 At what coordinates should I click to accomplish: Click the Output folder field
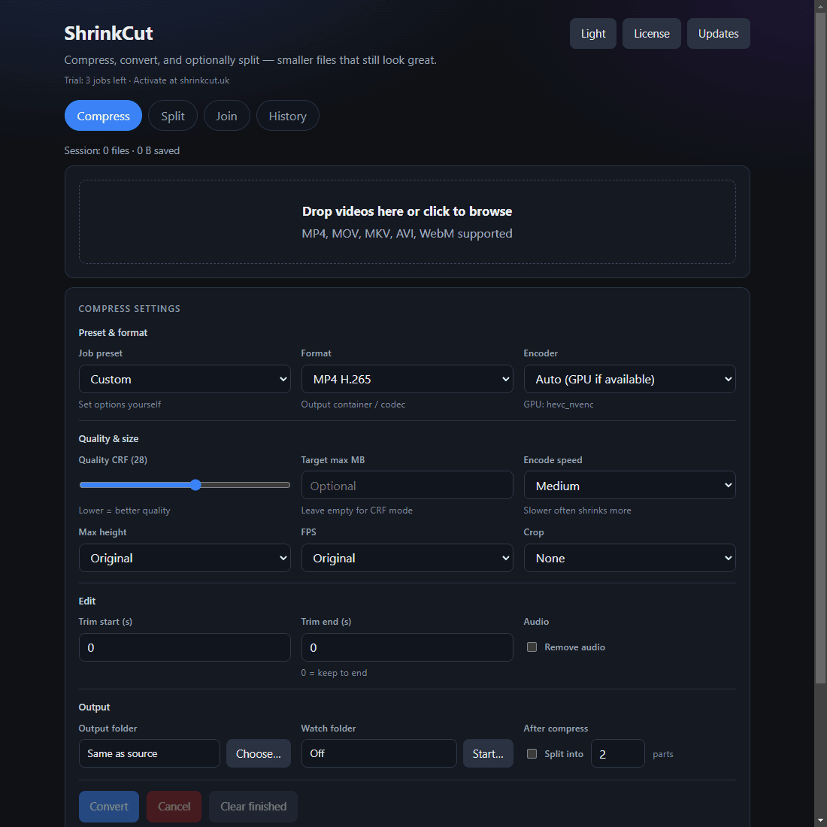click(x=150, y=753)
